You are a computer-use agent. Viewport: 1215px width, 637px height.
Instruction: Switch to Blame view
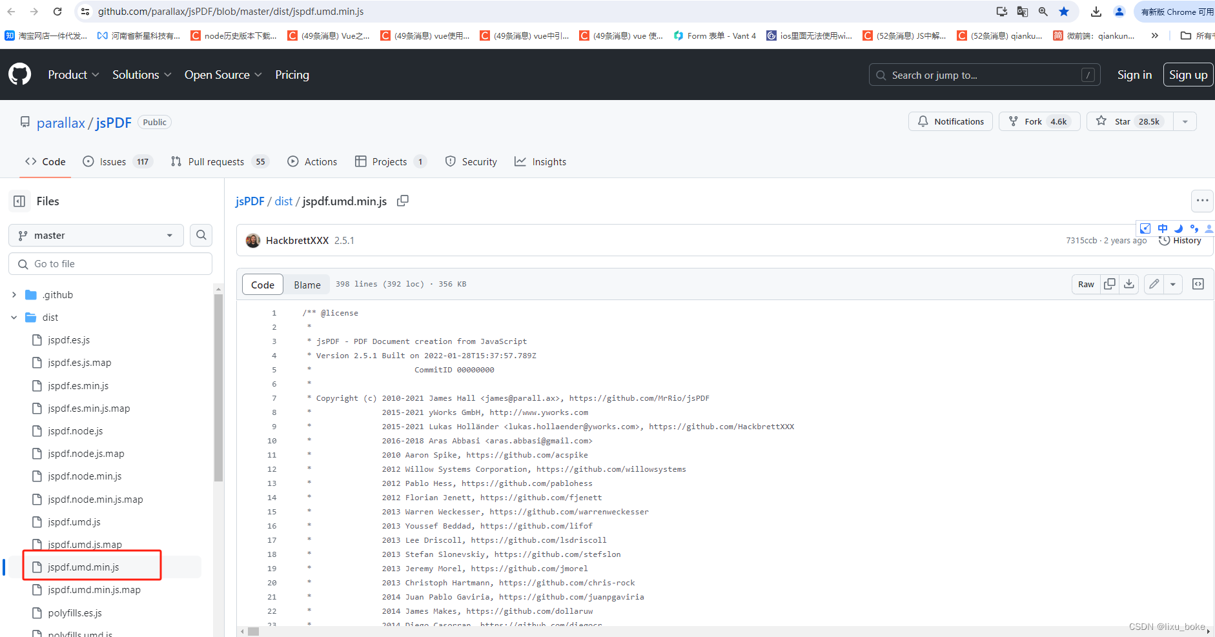[307, 285]
